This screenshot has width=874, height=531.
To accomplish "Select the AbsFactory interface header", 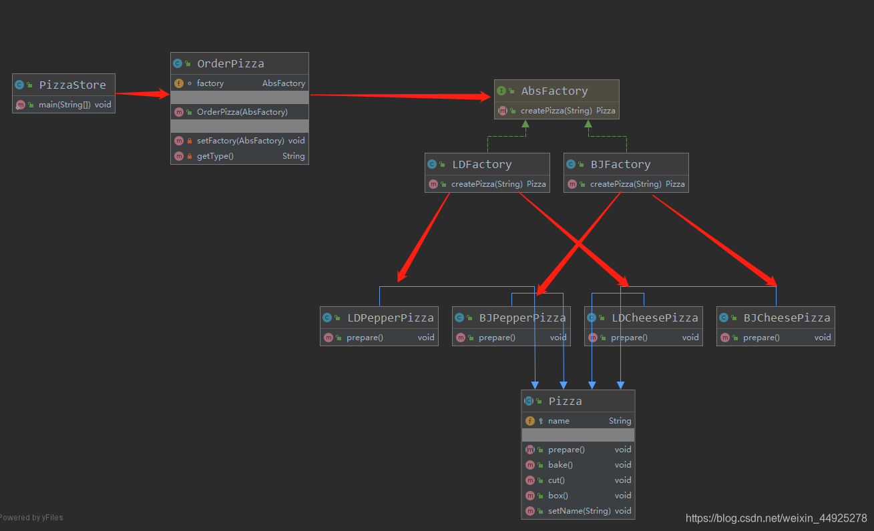I will coord(557,91).
